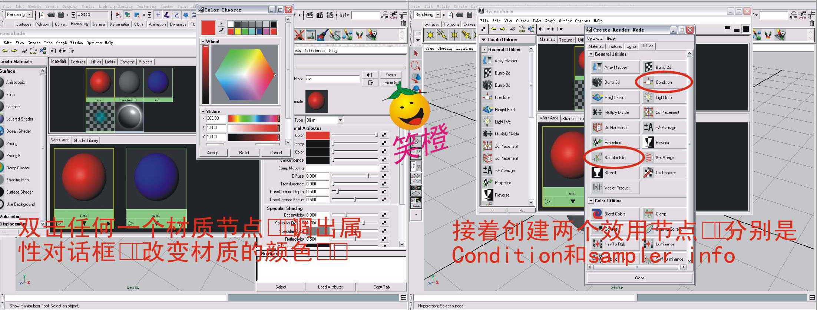Create a Multiply Divide utility node
Image resolution: width=817 pixels, height=310 pixels.
[x=615, y=112]
